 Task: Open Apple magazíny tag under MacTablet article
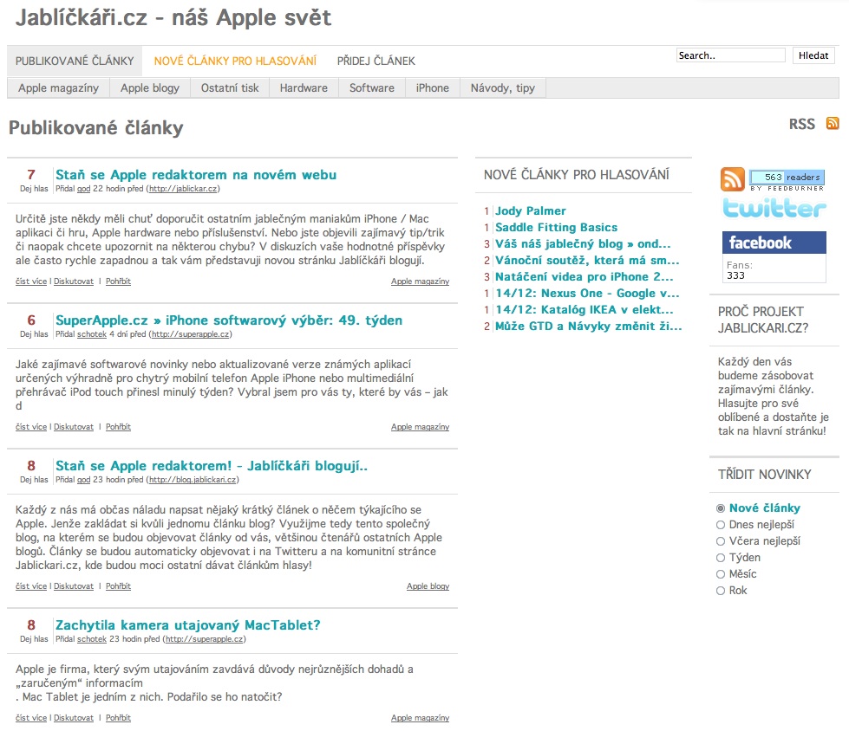coord(421,717)
